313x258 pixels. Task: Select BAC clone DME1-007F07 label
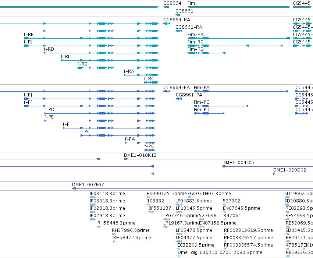[88, 185]
